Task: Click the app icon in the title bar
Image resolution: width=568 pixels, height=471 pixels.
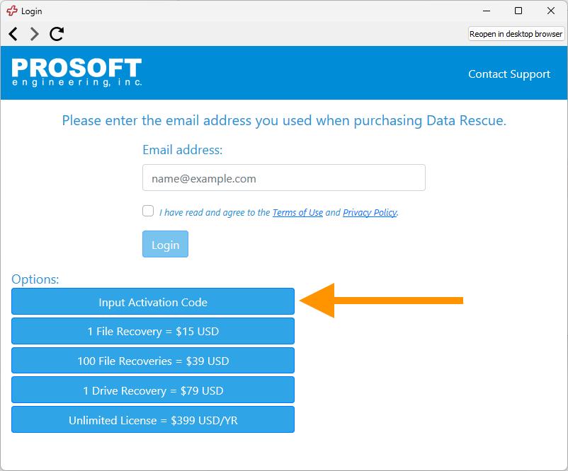Action: click(x=10, y=11)
